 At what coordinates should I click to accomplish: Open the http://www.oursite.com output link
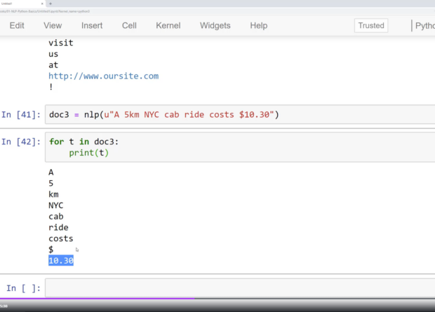(x=103, y=76)
